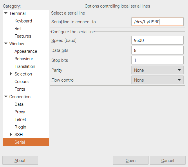The image size is (188, 167).
Task: Collapse the Connection tree category
Action: coord(6,97)
